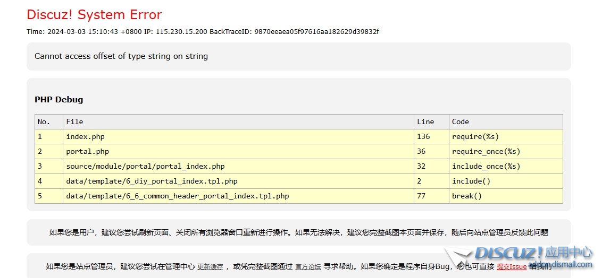Click the break() code cell
The width and height of the screenshot is (602, 278).
466,196
